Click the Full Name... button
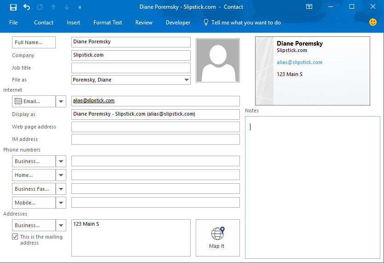The image size is (384, 263). (x=34, y=42)
